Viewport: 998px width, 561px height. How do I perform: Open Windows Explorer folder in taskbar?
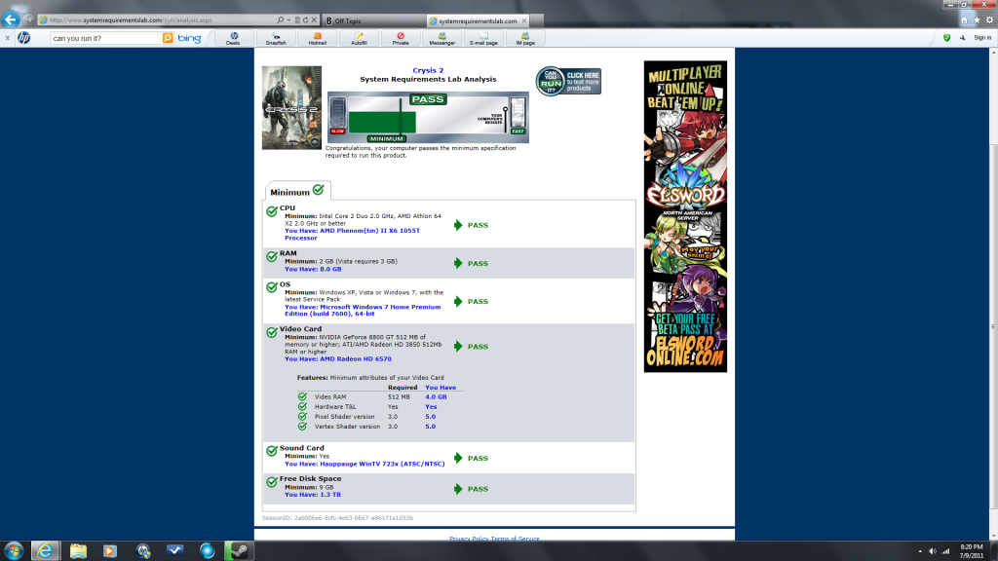(x=78, y=551)
